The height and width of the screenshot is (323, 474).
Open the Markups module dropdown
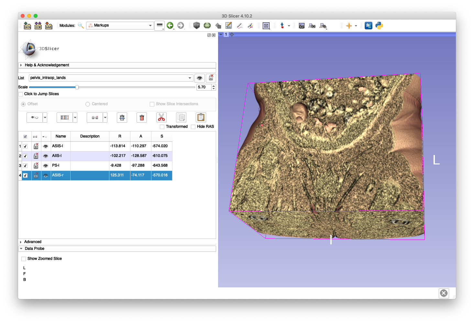(119, 26)
